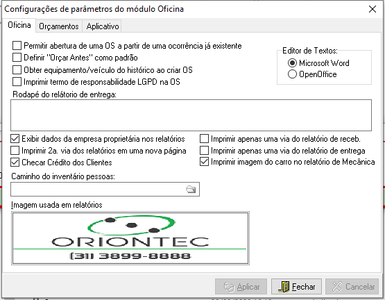Click the Aplicar button
The image size is (385, 300).
click(241, 287)
